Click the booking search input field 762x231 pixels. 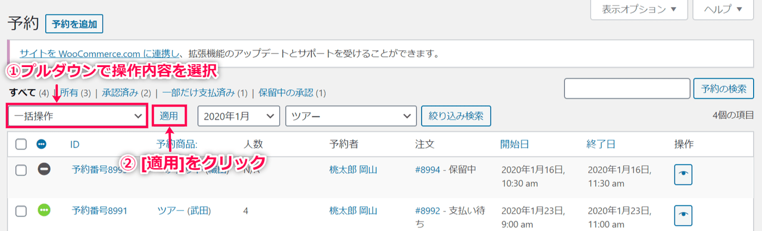point(627,89)
